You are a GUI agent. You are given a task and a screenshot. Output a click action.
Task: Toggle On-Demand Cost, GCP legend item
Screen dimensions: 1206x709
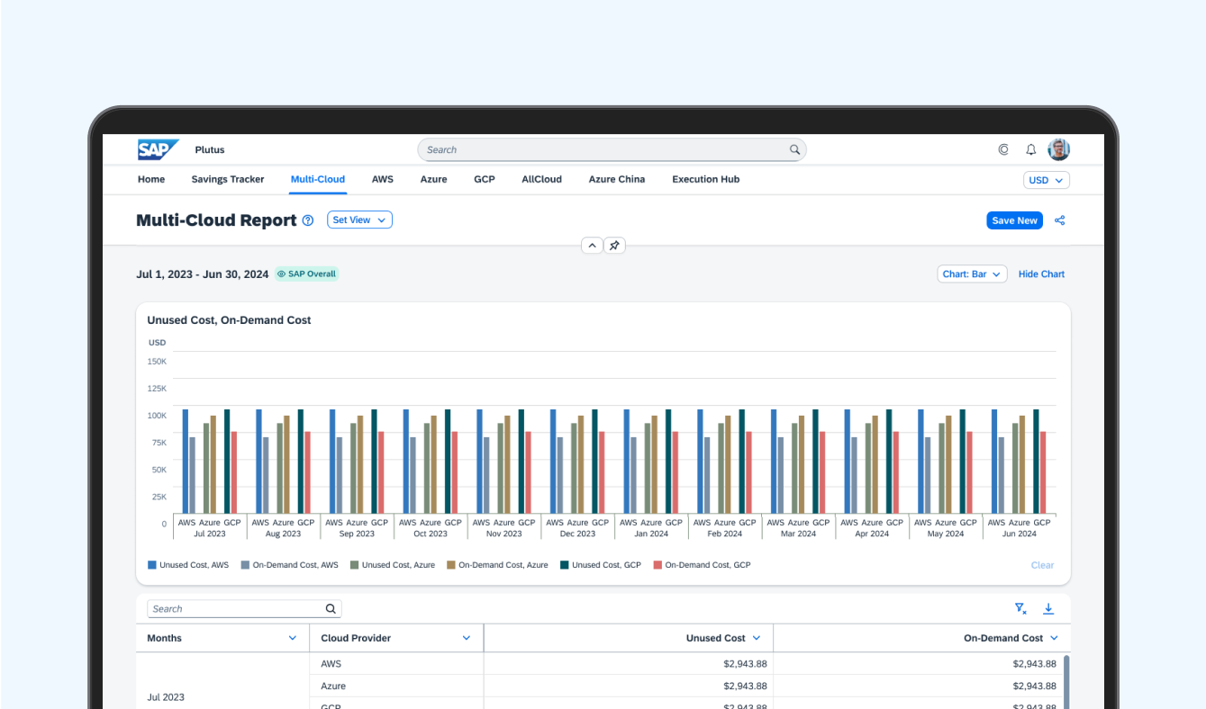702,565
